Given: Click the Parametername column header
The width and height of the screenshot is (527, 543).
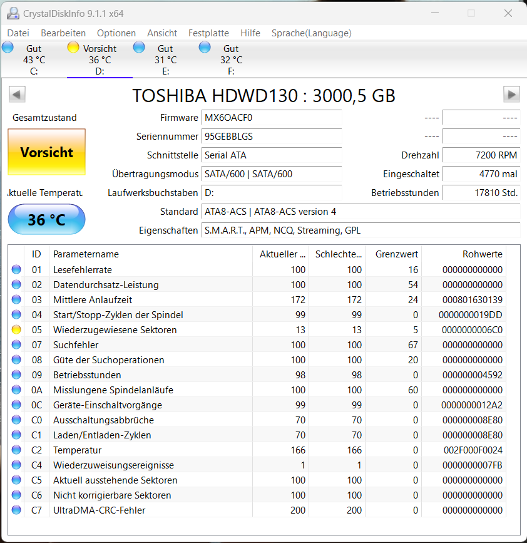Looking at the screenshot, I should coord(151,254).
